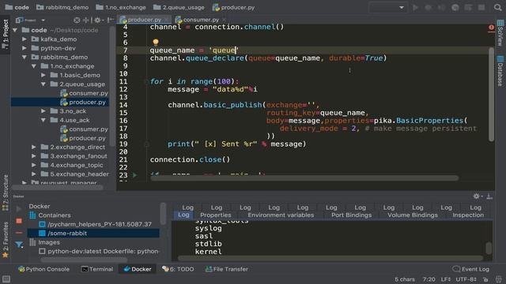Image resolution: width=506 pixels, height=284 pixels.
Task: Close the consumer.py editor tab
Action: 224,20
